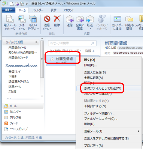Choose 削除(D) from context menu
This screenshot has width=143, height=150.
pyautogui.click(x=89, y=124)
